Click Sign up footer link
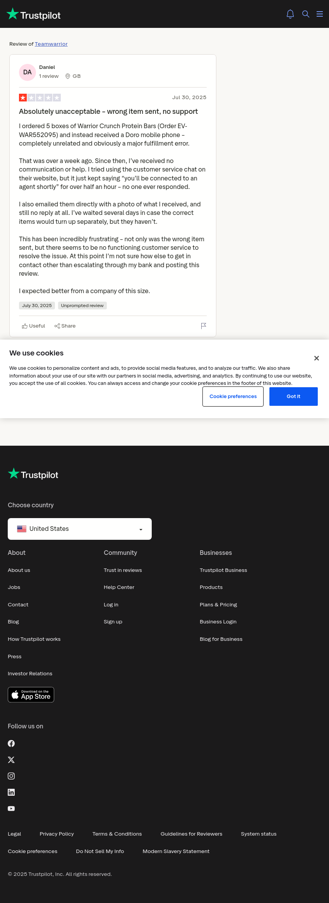This screenshot has height=903, width=329. pyautogui.click(x=113, y=622)
